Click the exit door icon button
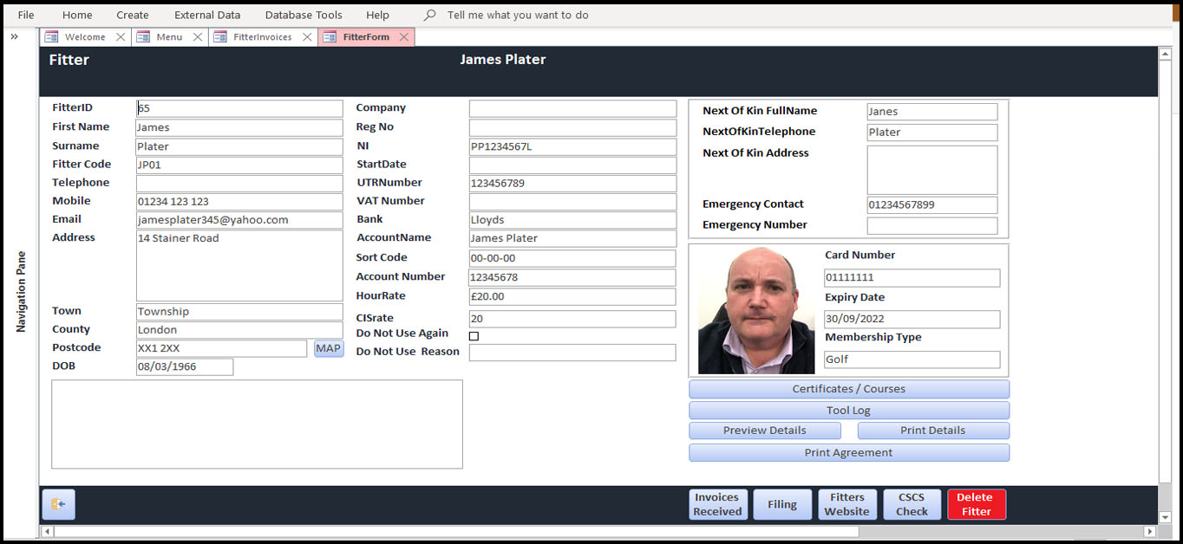The width and height of the screenshot is (1183, 544). tap(58, 504)
